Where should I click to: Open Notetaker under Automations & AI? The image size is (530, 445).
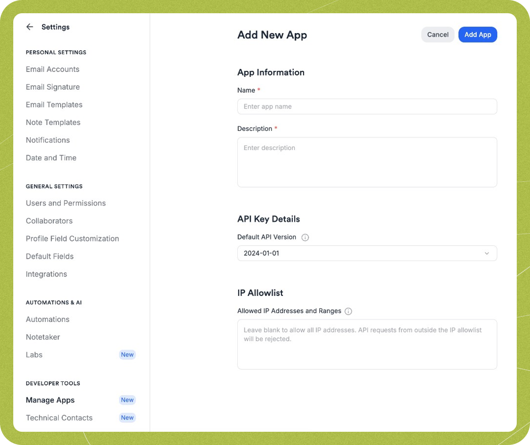point(42,337)
